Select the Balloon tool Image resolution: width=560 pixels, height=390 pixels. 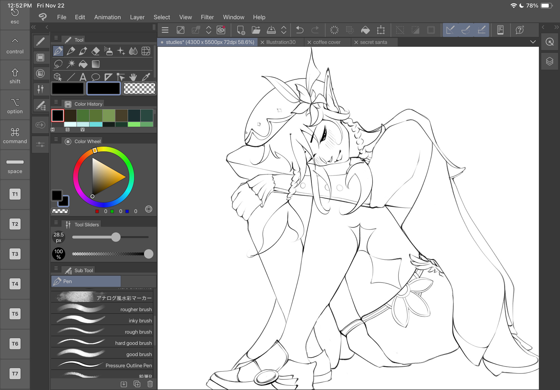tap(95, 77)
